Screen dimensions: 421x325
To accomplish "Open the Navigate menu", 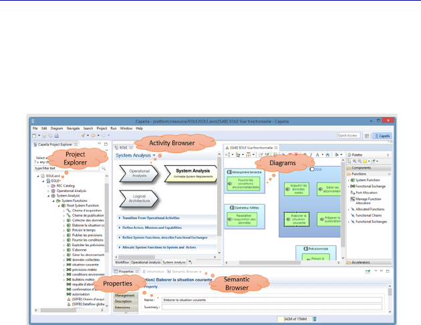I will tap(73, 128).
